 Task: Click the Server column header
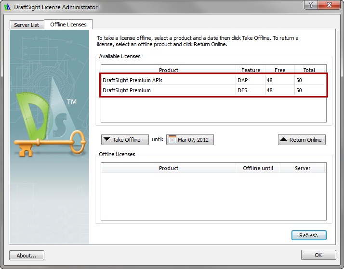coord(302,168)
